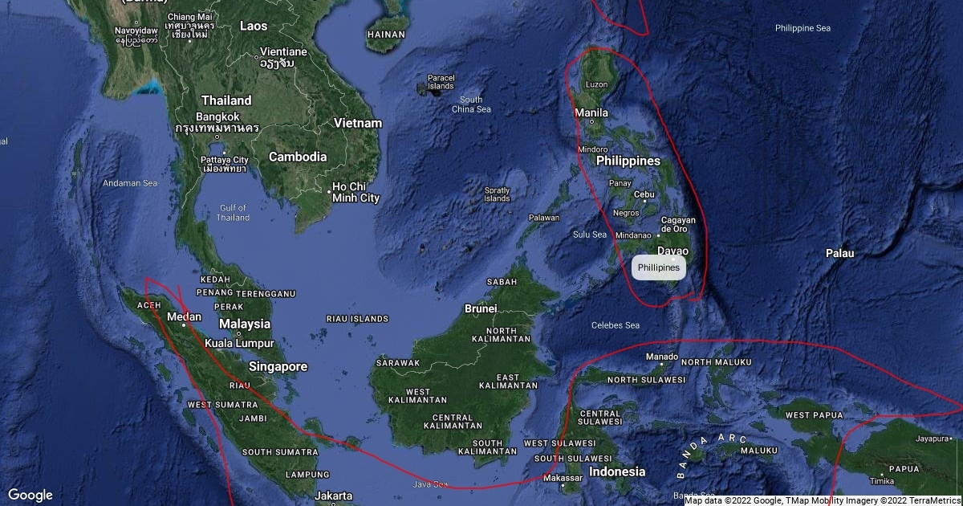963x506 pixels.
Task: Click the Phillipines tooltip label
Action: [659, 267]
